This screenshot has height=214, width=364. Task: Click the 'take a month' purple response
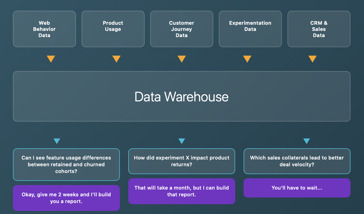pos(181,191)
